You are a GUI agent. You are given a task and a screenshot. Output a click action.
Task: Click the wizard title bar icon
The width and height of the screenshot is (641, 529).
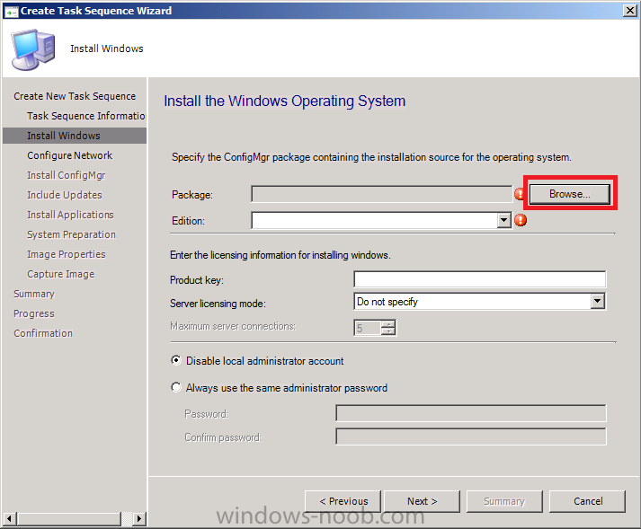[x=11, y=11]
